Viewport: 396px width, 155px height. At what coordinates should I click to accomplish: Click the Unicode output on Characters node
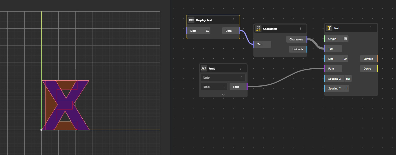(307, 49)
